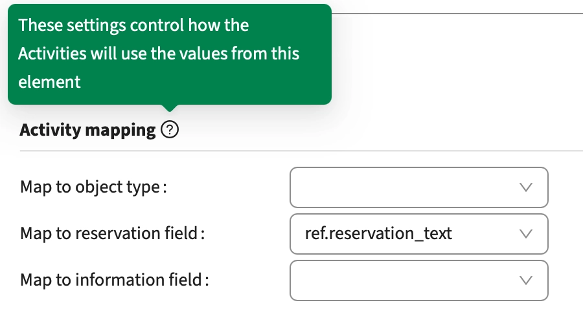Click "These settings control how the" tooltip line
Screen dimensions: 583x327
[133, 26]
